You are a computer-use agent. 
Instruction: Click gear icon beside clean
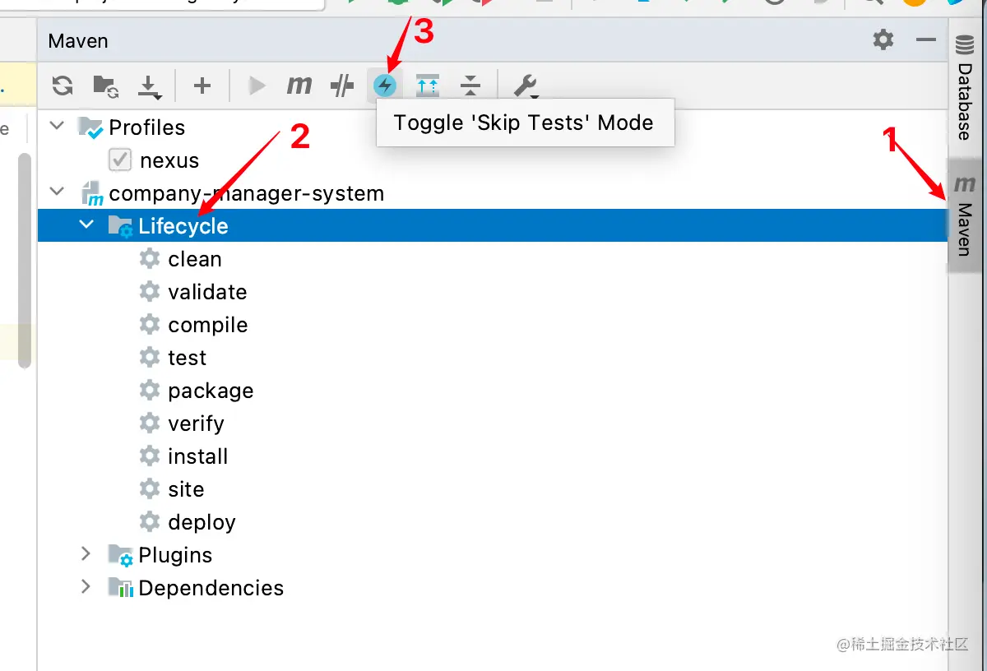point(149,258)
